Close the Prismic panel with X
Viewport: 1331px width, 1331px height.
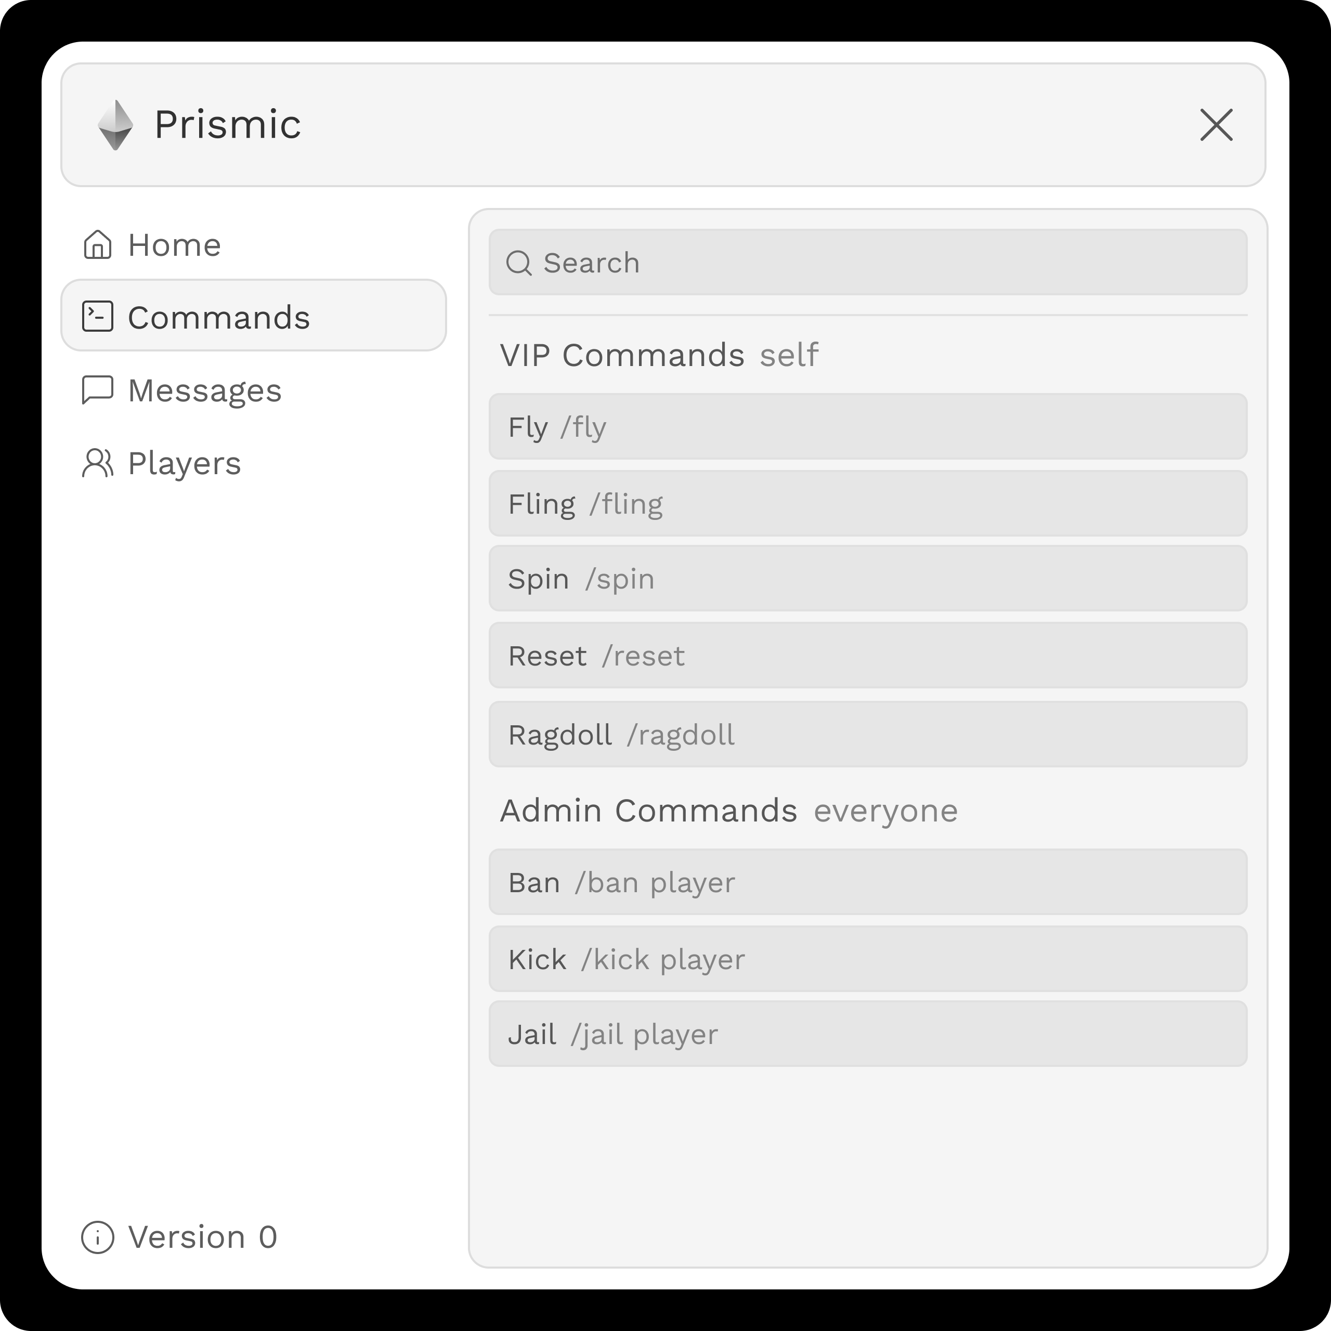click(1216, 125)
